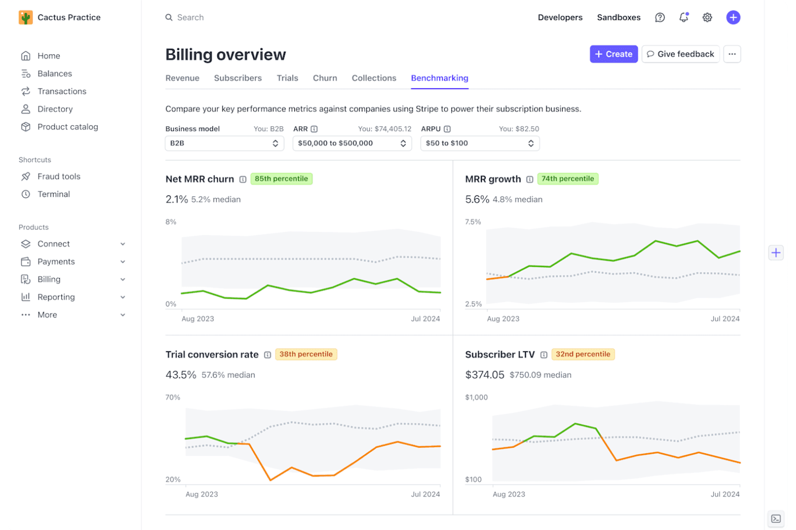
Task: Open notifications bell icon
Action: 684,17
